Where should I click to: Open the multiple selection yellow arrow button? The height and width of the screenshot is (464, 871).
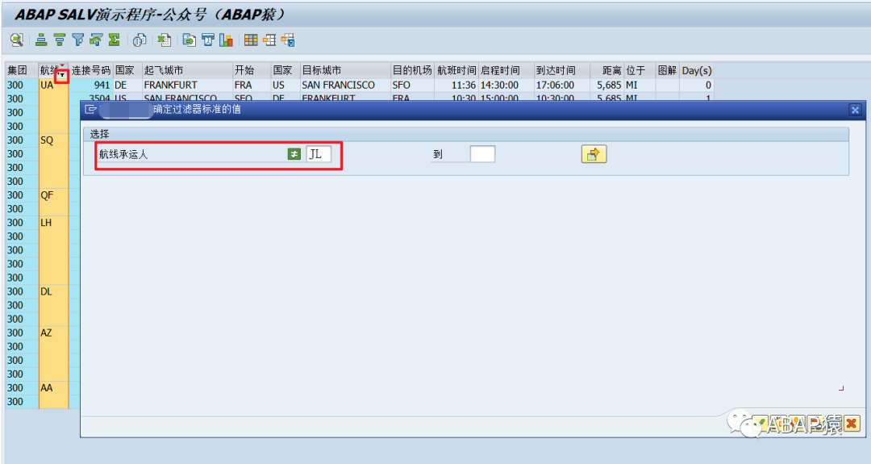(x=594, y=154)
